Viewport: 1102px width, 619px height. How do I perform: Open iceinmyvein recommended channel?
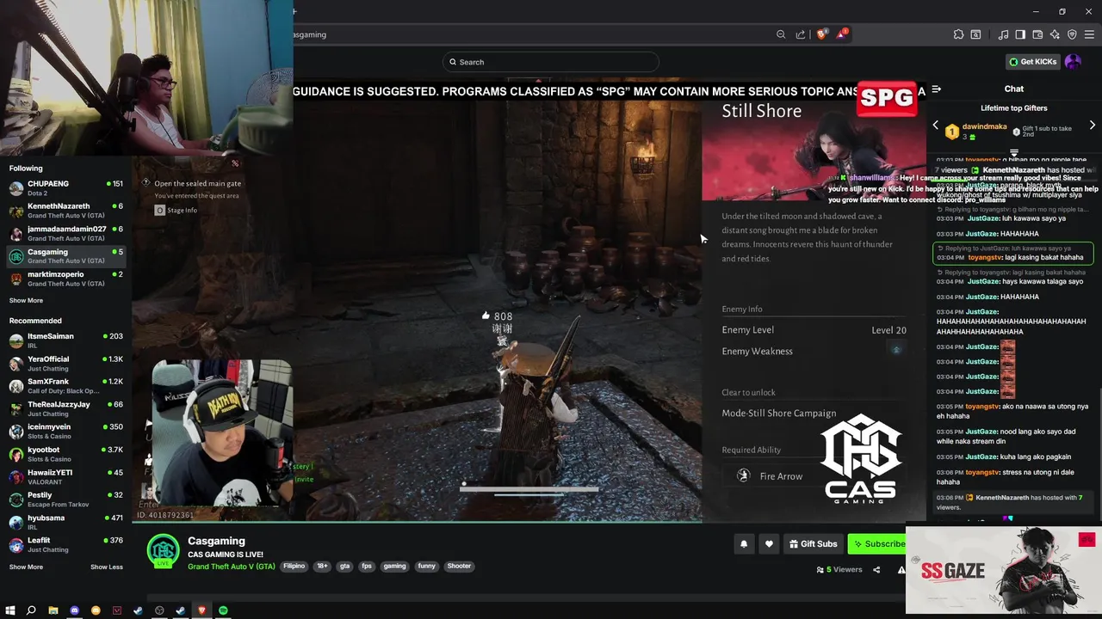click(66, 432)
